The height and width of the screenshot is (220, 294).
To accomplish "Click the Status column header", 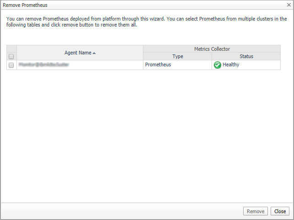I will point(246,57).
